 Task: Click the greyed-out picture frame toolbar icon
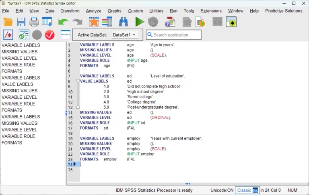click(x=217, y=22)
